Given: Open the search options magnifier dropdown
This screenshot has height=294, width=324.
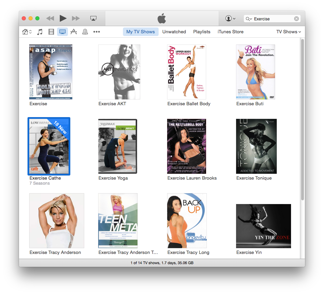Looking at the screenshot, I should [249, 19].
